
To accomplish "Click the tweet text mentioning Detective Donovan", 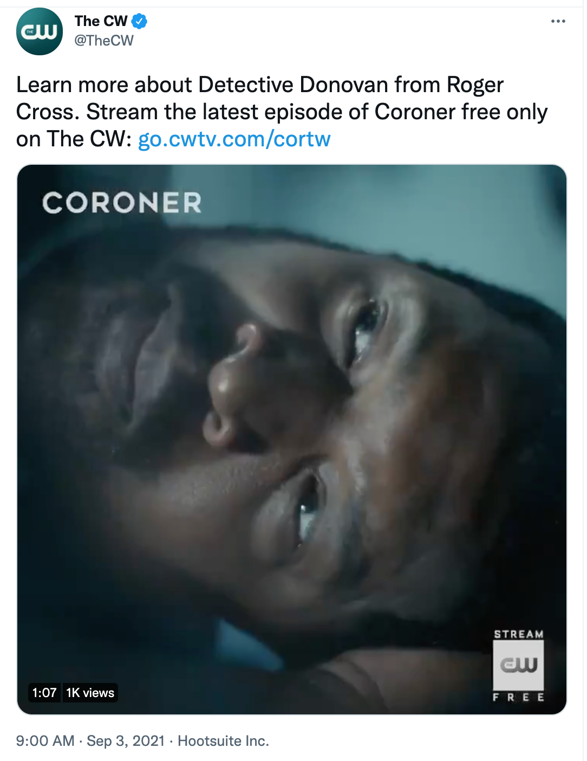I will click(x=260, y=85).
